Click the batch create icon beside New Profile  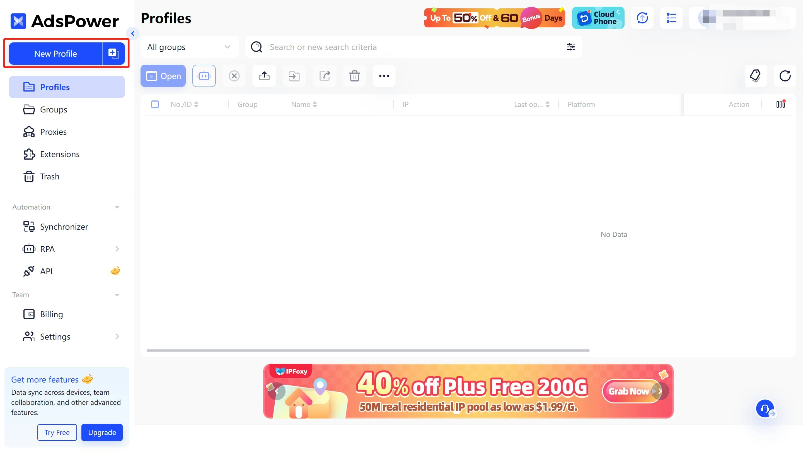[113, 54]
